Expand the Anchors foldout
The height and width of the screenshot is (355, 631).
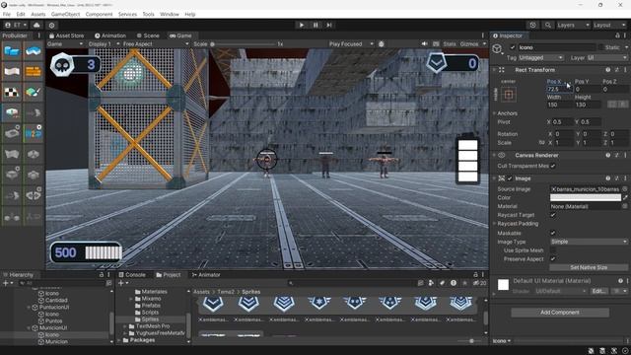(x=495, y=113)
